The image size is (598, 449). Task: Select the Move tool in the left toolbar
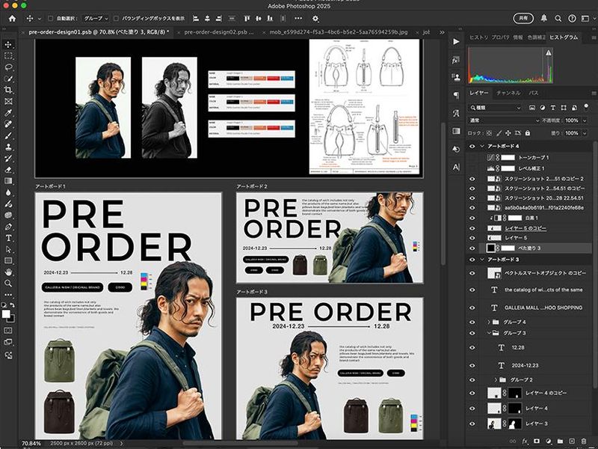[8, 44]
